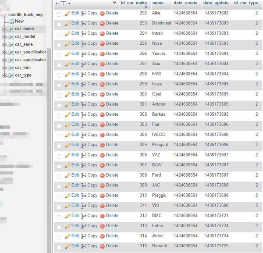Open the car_type table in sidebar
Viewport: 263px width, 253px height.
[23, 75]
